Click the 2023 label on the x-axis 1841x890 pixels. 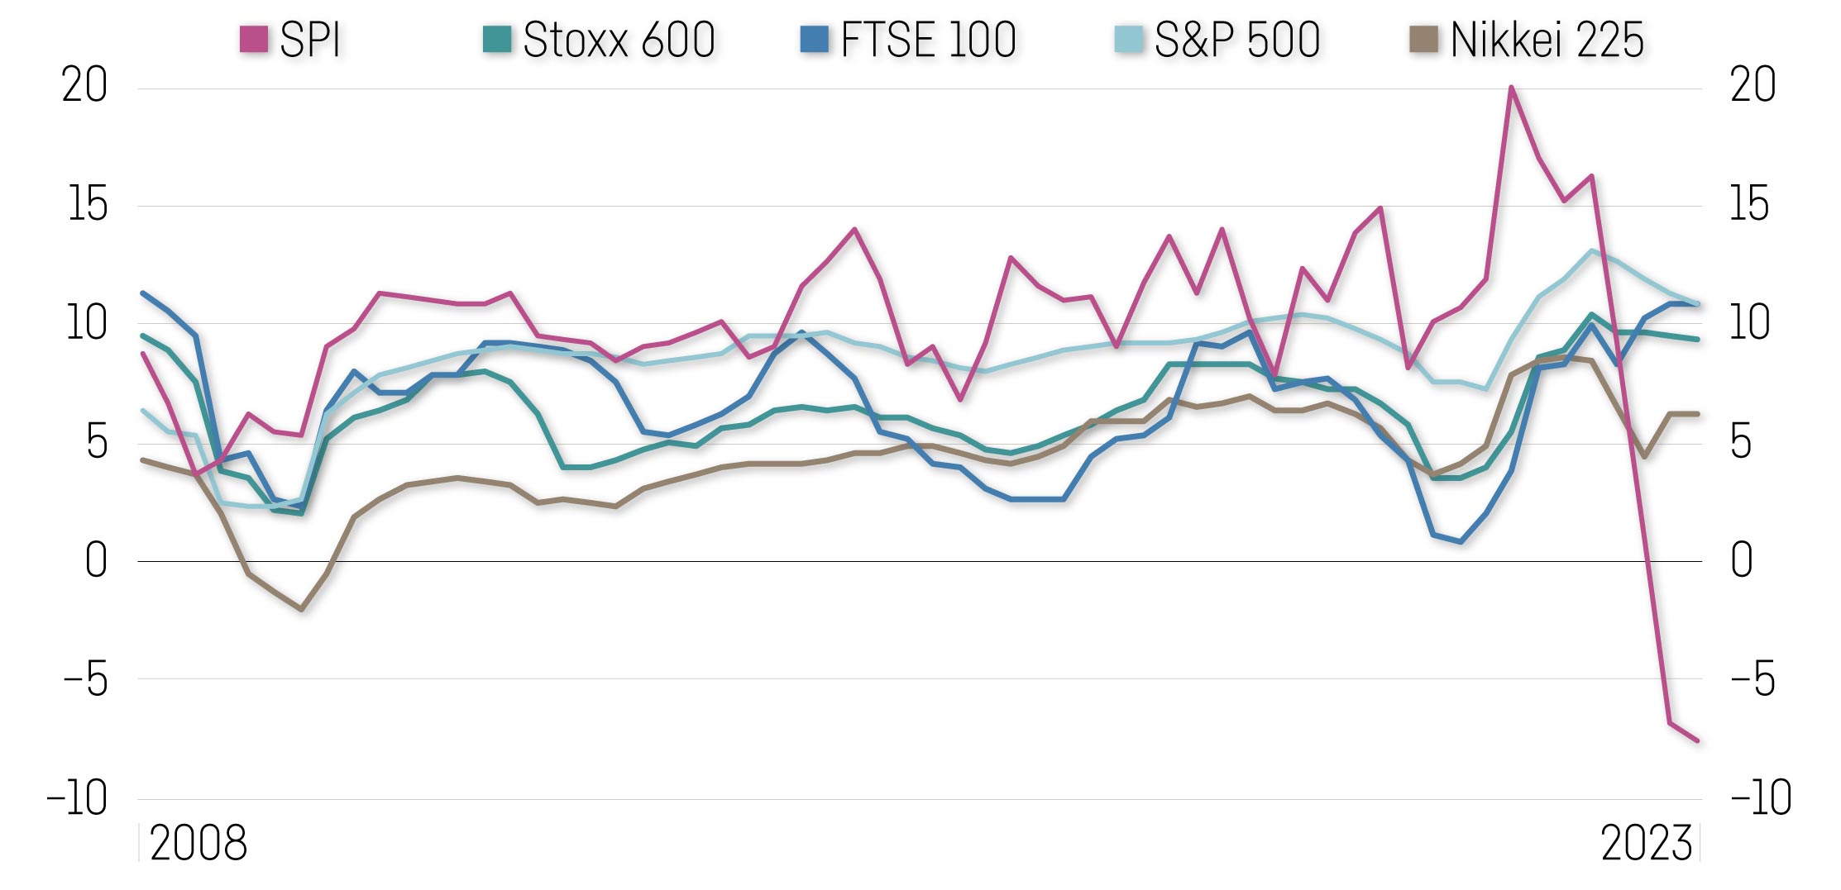tap(1647, 844)
